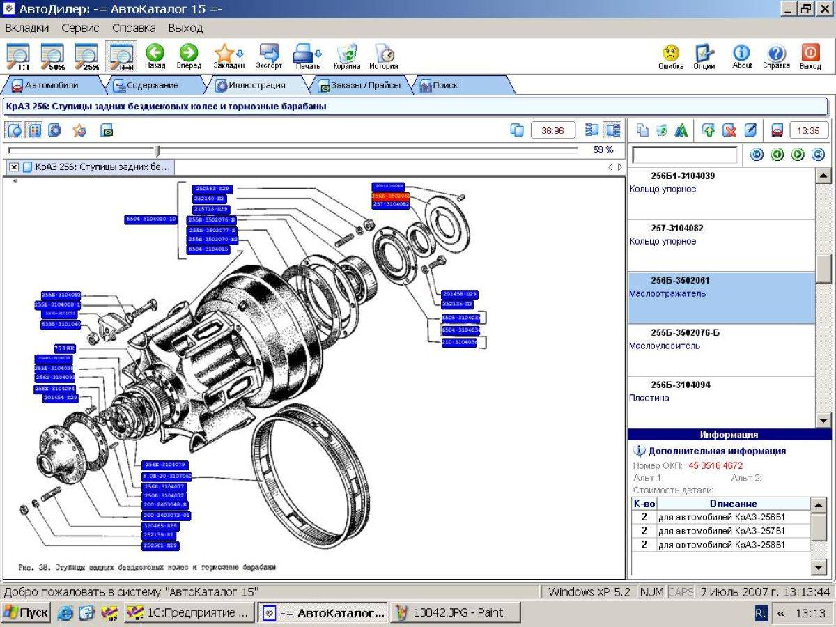This screenshot has height=627, width=836.
Task: Adjust the illustration zoom slider
Action: 157,150
